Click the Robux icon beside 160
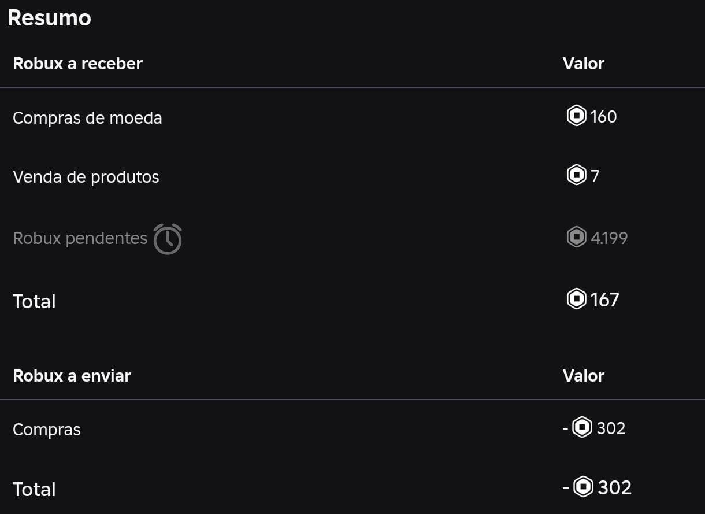This screenshot has height=514, width=705. [x=576, y=116]
